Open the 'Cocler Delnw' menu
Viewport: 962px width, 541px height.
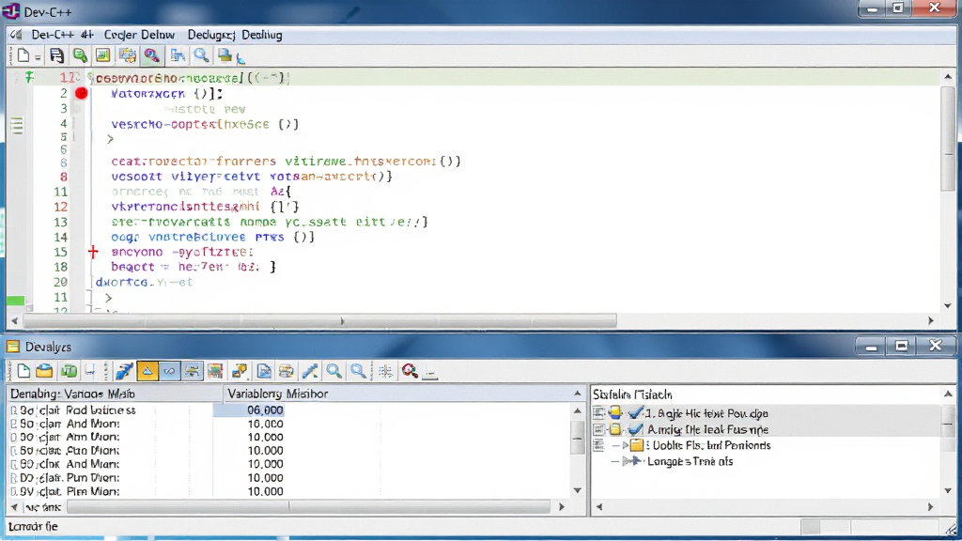click(x=139, y=35)
